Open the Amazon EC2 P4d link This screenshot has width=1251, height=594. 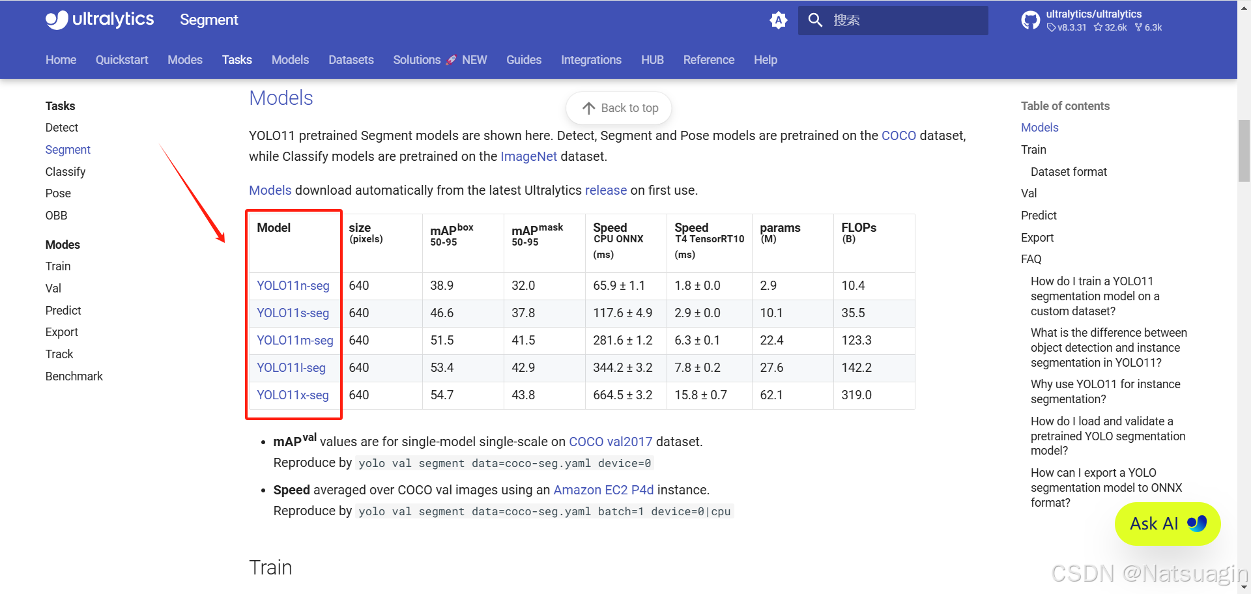pyautogui.click(x=603, y=490)
